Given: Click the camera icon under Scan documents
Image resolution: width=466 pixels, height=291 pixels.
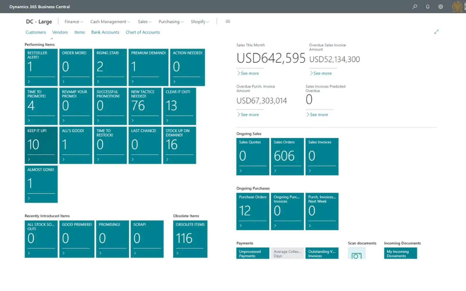Looking at the screenshot, I should coord(356,256).
